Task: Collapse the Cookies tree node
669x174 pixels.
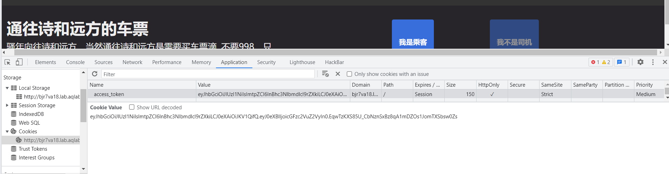Action: [7, 132]
